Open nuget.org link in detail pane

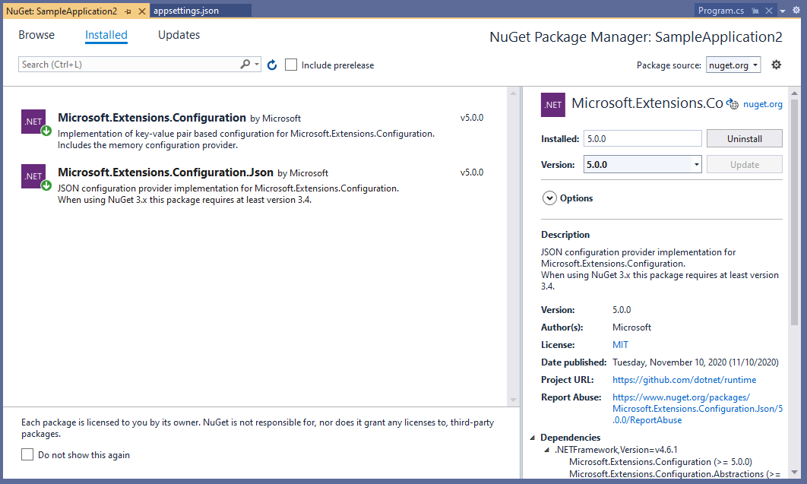(x=763, y=104)
